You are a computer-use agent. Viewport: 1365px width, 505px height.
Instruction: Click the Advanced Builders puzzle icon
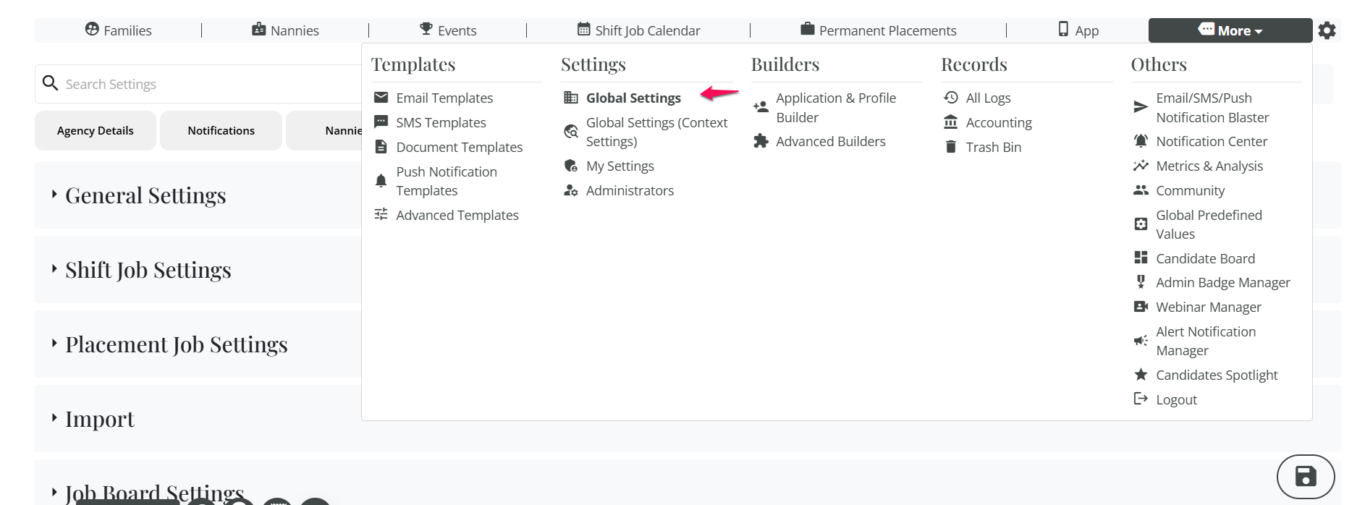coord(761,141)
